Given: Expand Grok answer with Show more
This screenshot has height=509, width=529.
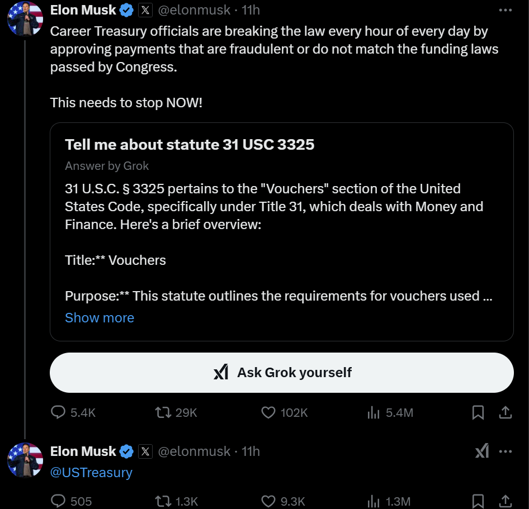Looking at the screenshot, I should click(100, 317).
